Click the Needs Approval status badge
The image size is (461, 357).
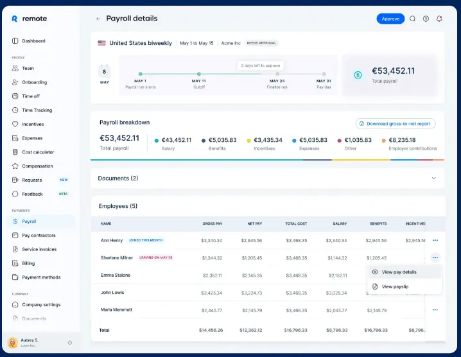coord(261,43)
